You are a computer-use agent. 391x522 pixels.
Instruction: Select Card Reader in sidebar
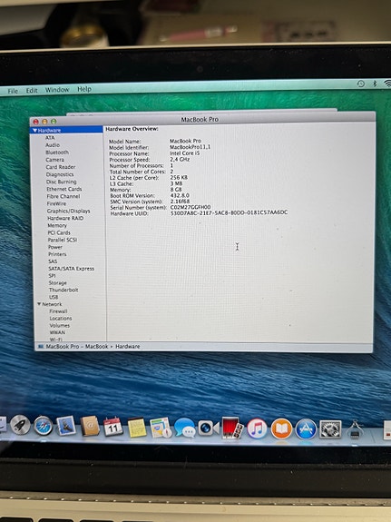click(61, 167)
